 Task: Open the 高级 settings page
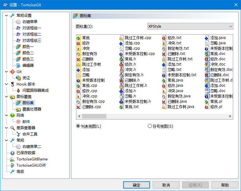click(20, 172)
